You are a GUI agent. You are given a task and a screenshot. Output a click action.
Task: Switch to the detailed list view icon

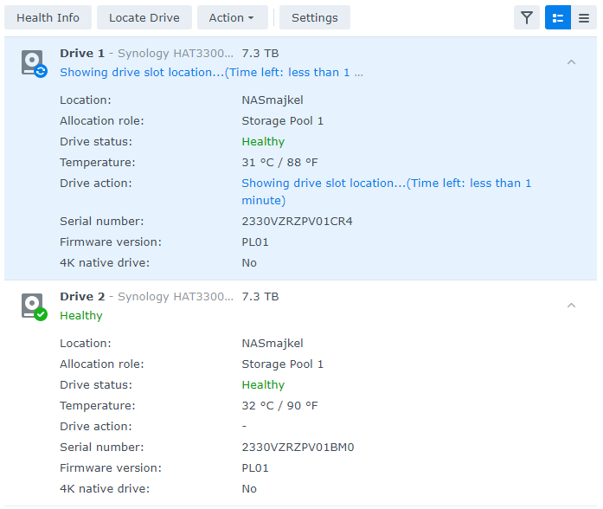(558, 18)
